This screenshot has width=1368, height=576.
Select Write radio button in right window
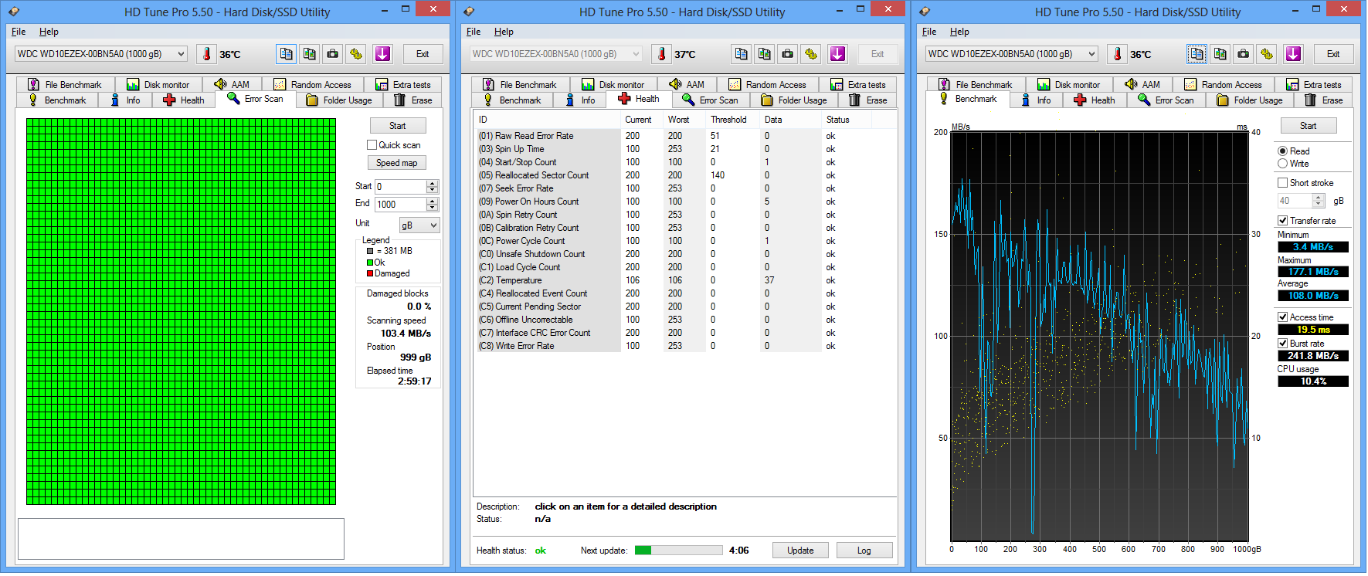pyautogui.click(x=1283, y=164)
